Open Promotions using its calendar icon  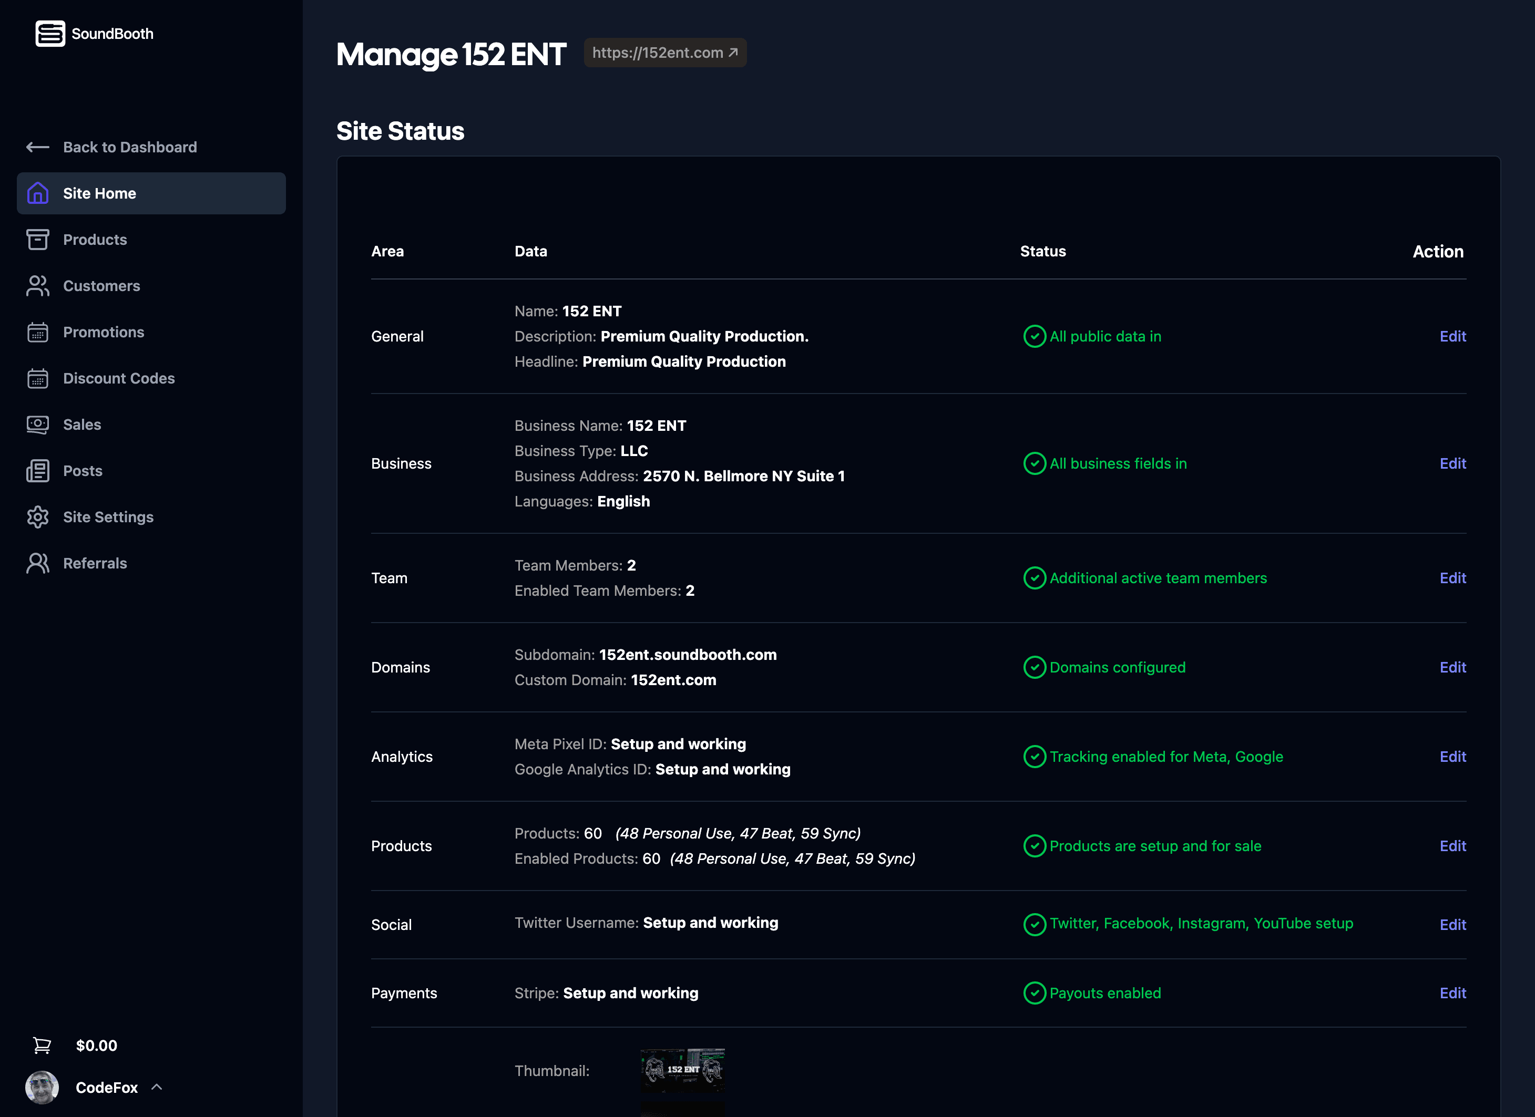[x=37, y=332]
